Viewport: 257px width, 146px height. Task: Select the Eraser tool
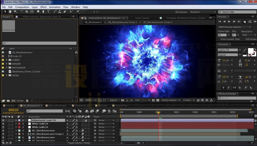65,12
